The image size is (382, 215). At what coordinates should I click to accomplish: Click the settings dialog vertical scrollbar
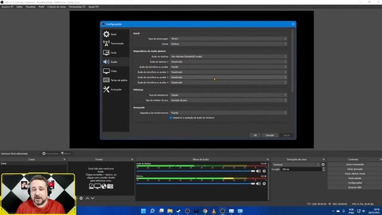(x=292, y=61)
